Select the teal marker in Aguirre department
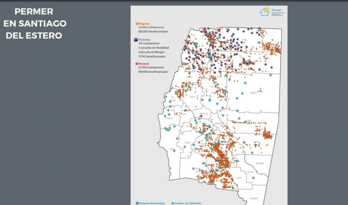 point(253,178)
